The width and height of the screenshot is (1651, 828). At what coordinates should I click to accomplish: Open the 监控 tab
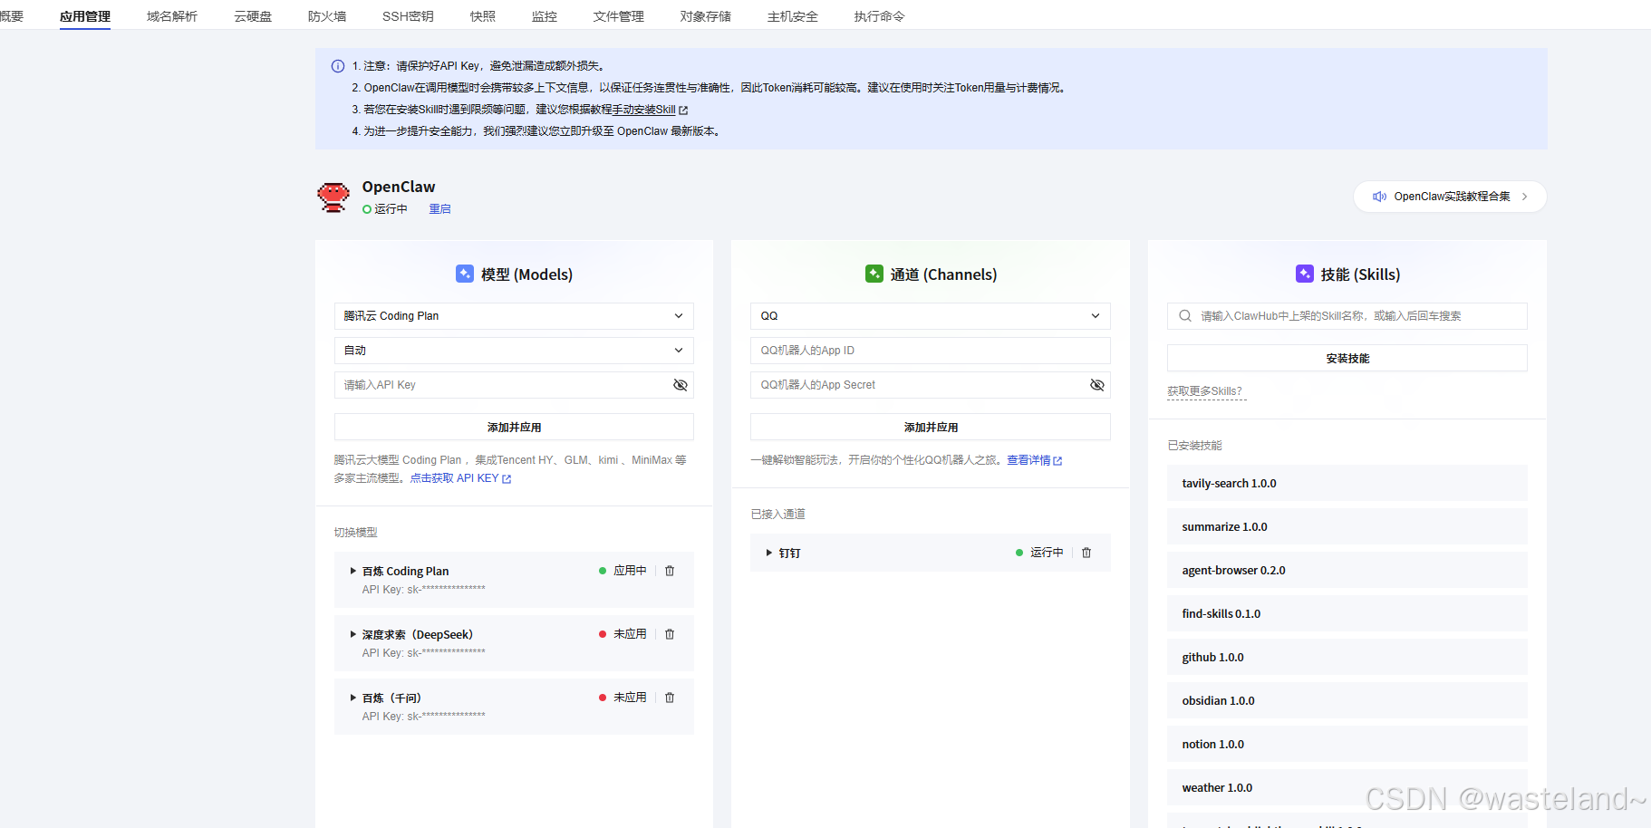point(544,15)
